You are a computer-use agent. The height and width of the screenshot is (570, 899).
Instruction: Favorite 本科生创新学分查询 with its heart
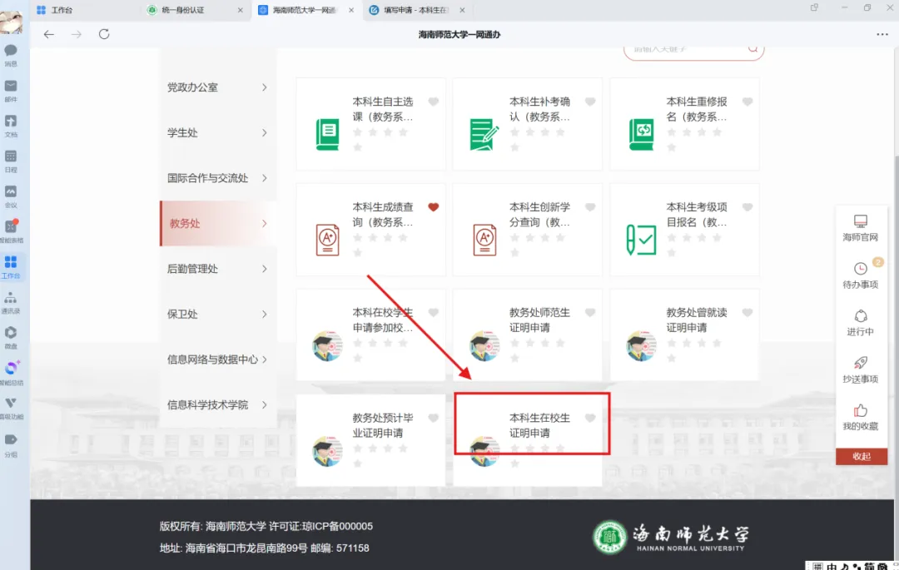(x=590, y=207)
